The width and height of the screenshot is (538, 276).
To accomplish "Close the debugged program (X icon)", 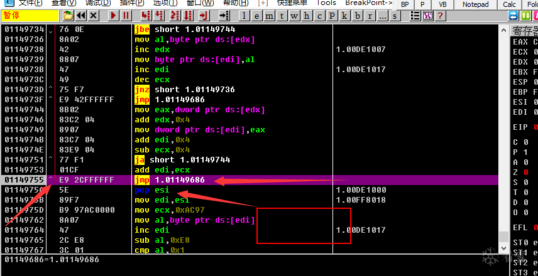I will pos(94,16).
